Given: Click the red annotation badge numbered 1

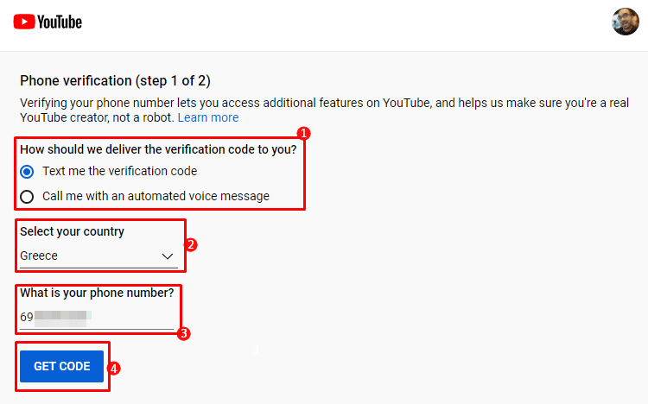Looking at the screenshot, I should pos(304,133).
